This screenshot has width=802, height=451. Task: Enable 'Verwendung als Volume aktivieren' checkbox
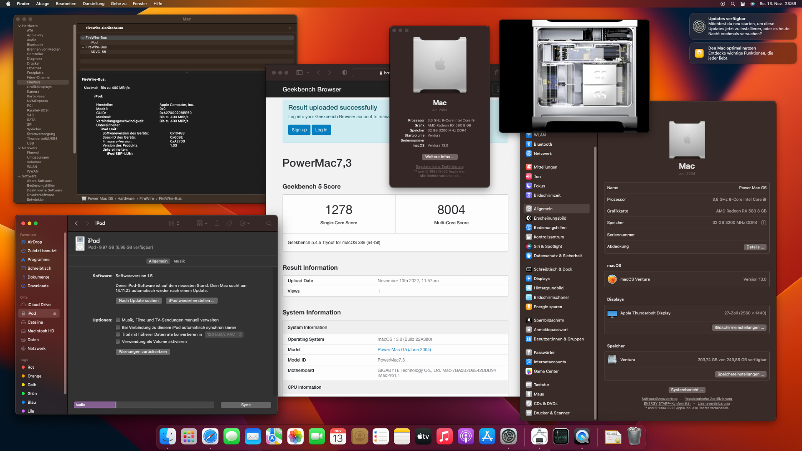point(118,342)
